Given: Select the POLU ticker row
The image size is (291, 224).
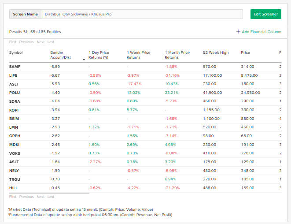Looking at the screenshot, I should tap(15, 93).
